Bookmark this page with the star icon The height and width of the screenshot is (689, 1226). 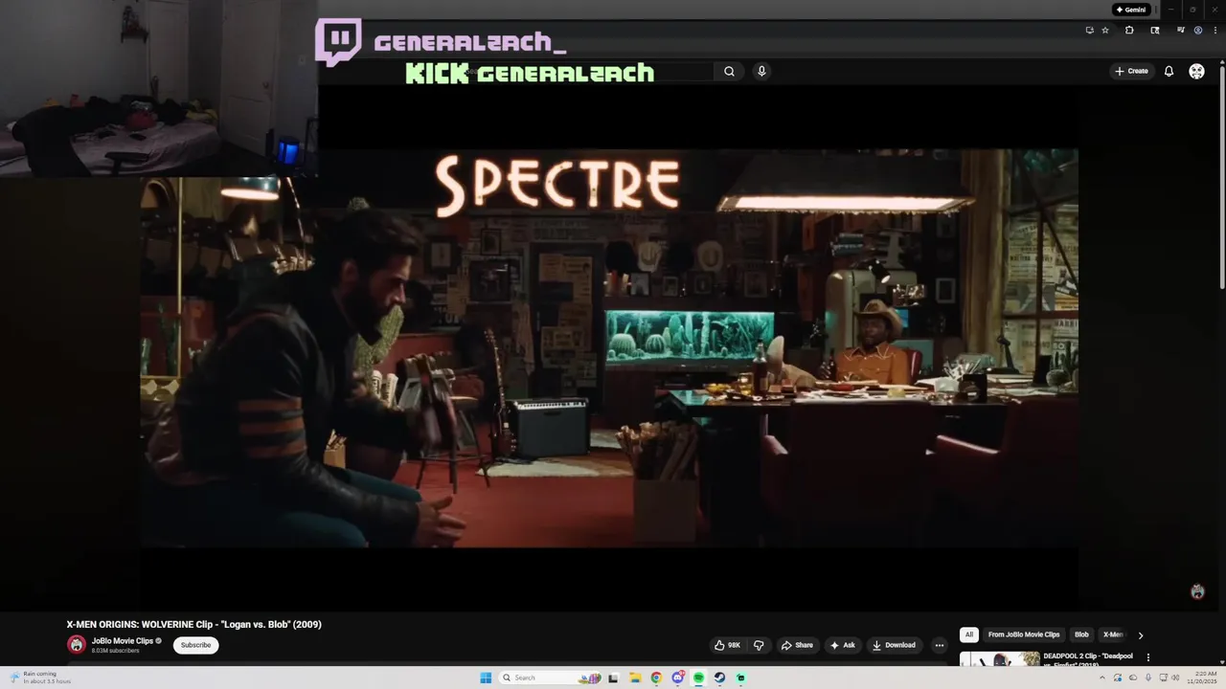1105,31
